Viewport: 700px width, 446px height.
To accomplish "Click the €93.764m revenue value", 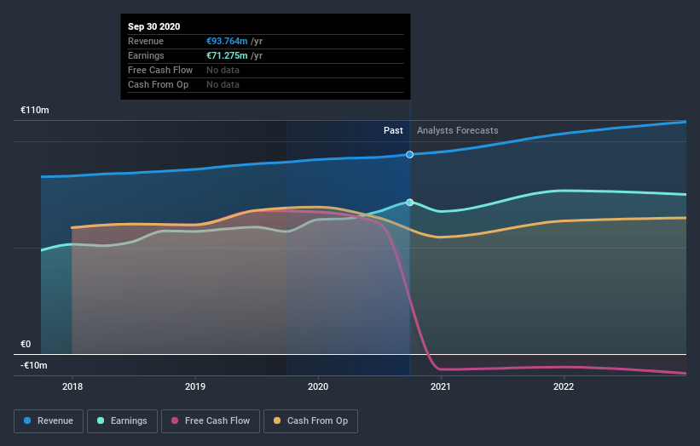I will pos(227,41).
